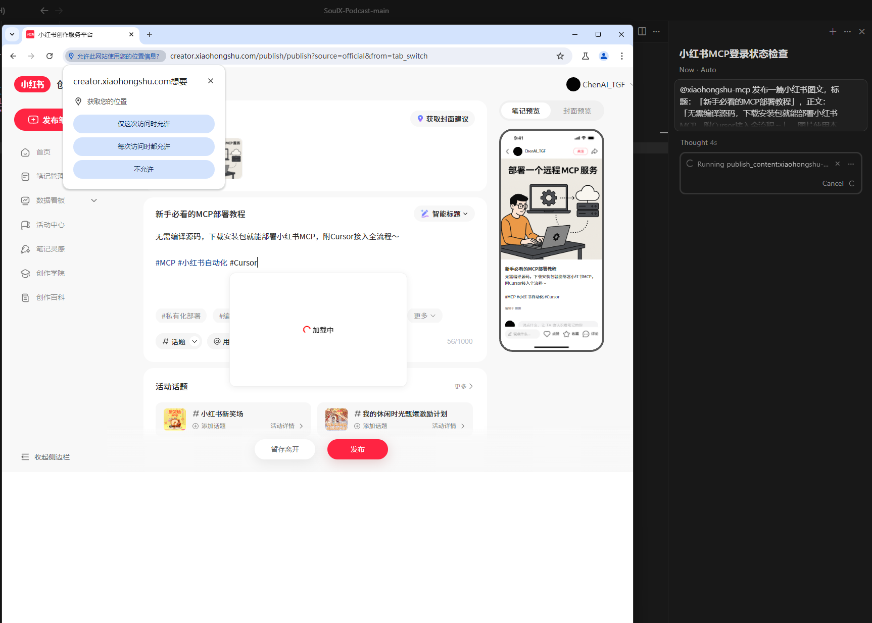Switch to the 封面预览 tab

pyautogui.click(x=576, y=111)
